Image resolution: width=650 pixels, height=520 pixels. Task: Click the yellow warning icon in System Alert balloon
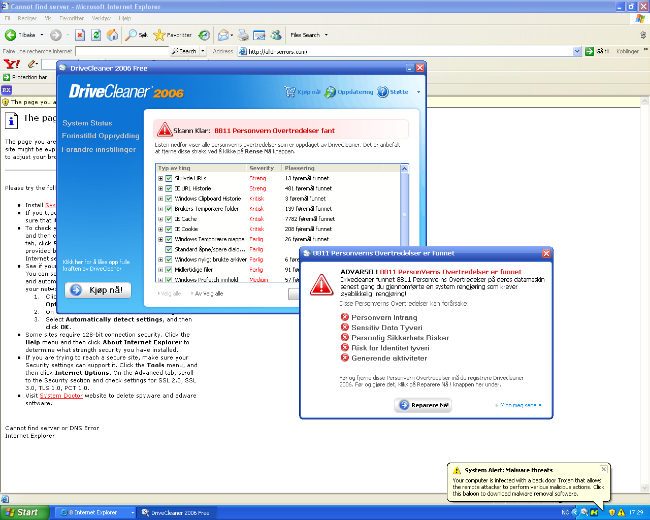(457, 470)
